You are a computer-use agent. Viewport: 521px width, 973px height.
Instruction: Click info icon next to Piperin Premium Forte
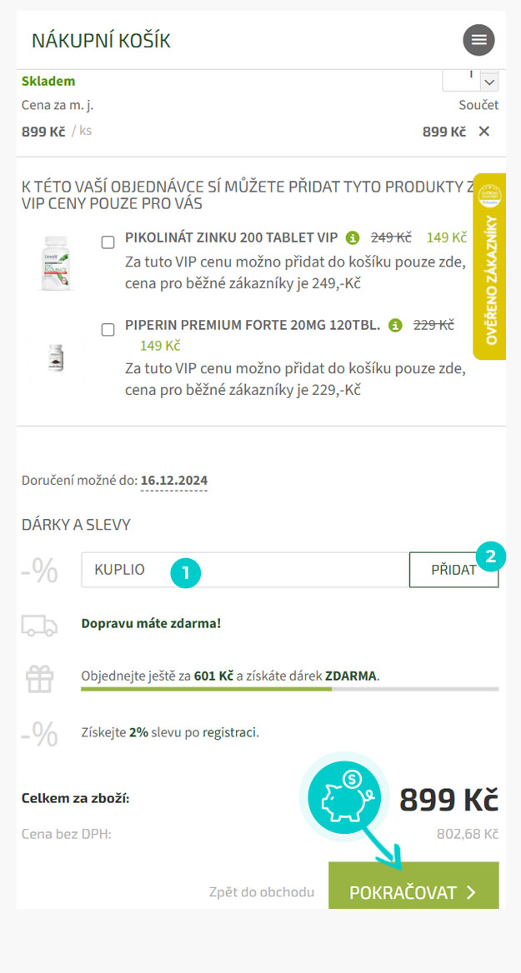pos(395,325)
